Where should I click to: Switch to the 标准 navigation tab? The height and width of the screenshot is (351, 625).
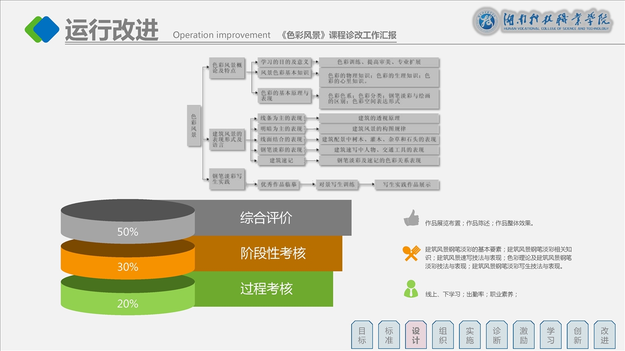(389, 335)
